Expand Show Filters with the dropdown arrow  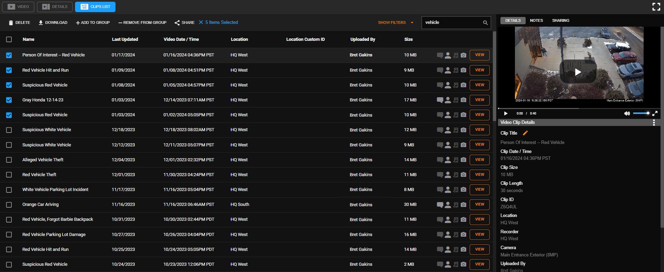(412, 23)
